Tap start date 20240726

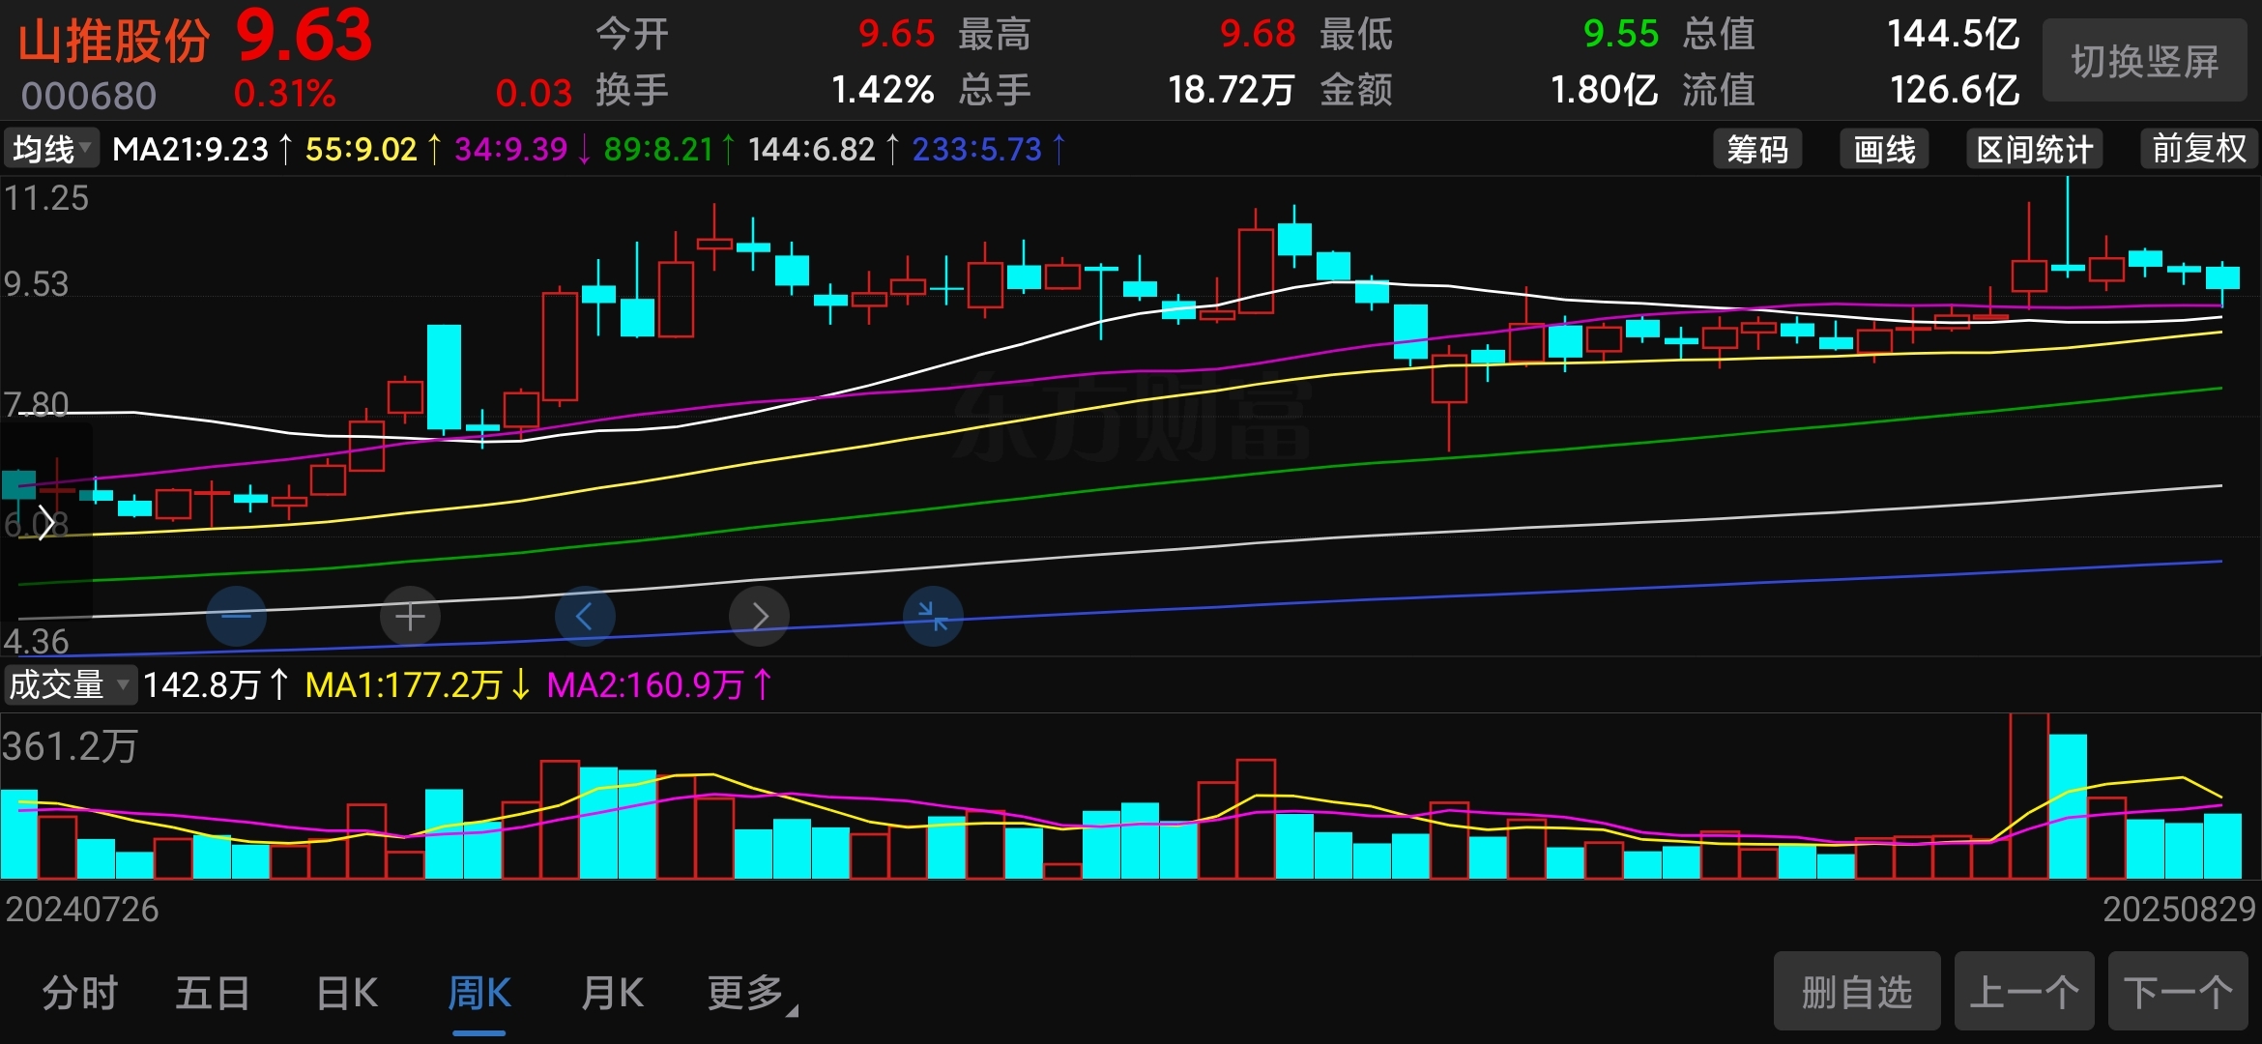[x=82, y=909]
